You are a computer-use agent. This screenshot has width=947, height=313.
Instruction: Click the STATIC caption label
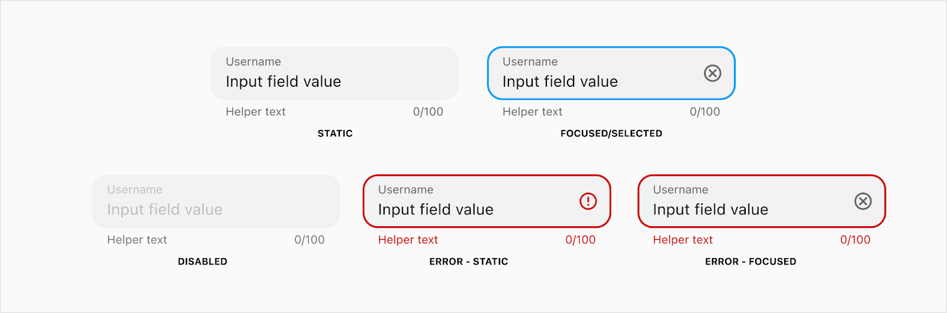click(335, 133)
